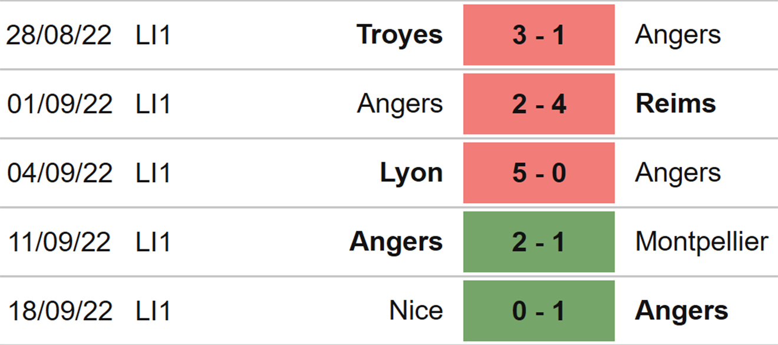Open the 0 - 1 score cell
This screenshot has height=345, width=778.
tap(539, 310)
